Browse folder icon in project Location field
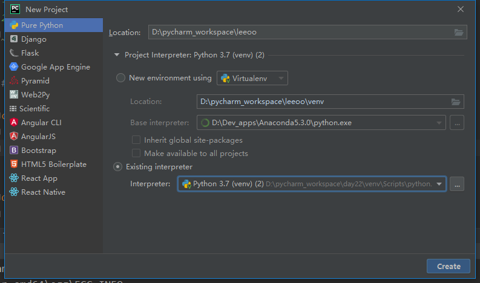This screenshot has width=480, height=283. click(459, 33)
